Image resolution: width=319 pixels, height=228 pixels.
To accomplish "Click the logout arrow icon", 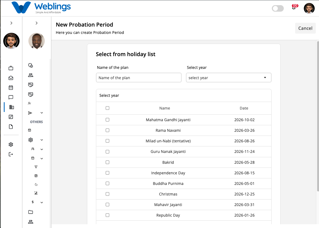I will (x=11, y=154).
